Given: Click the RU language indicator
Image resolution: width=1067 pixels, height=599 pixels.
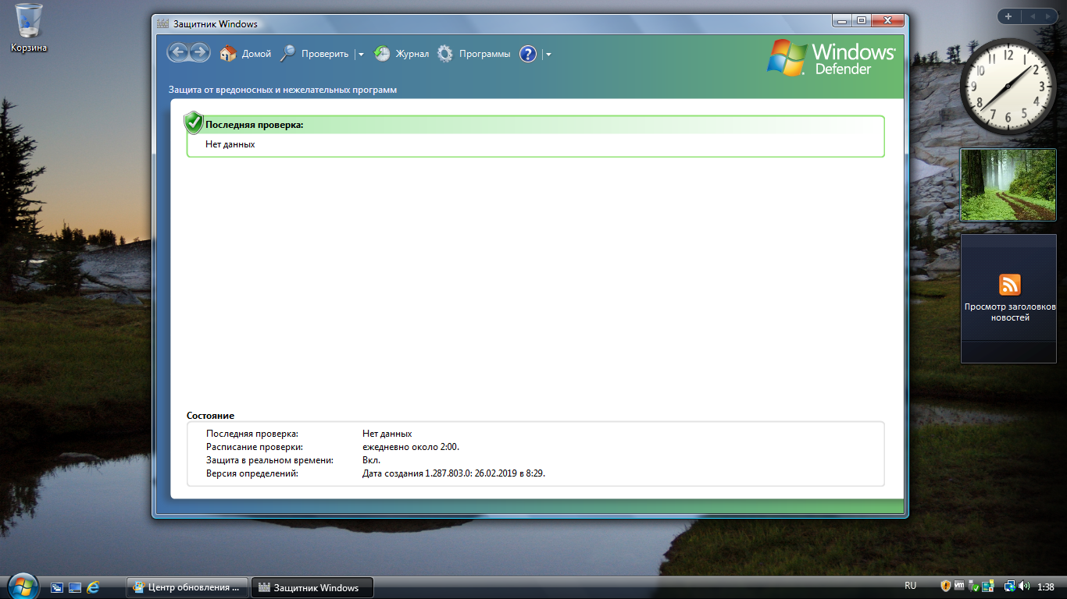Looking at the screenshot, I should click(910, 586).
